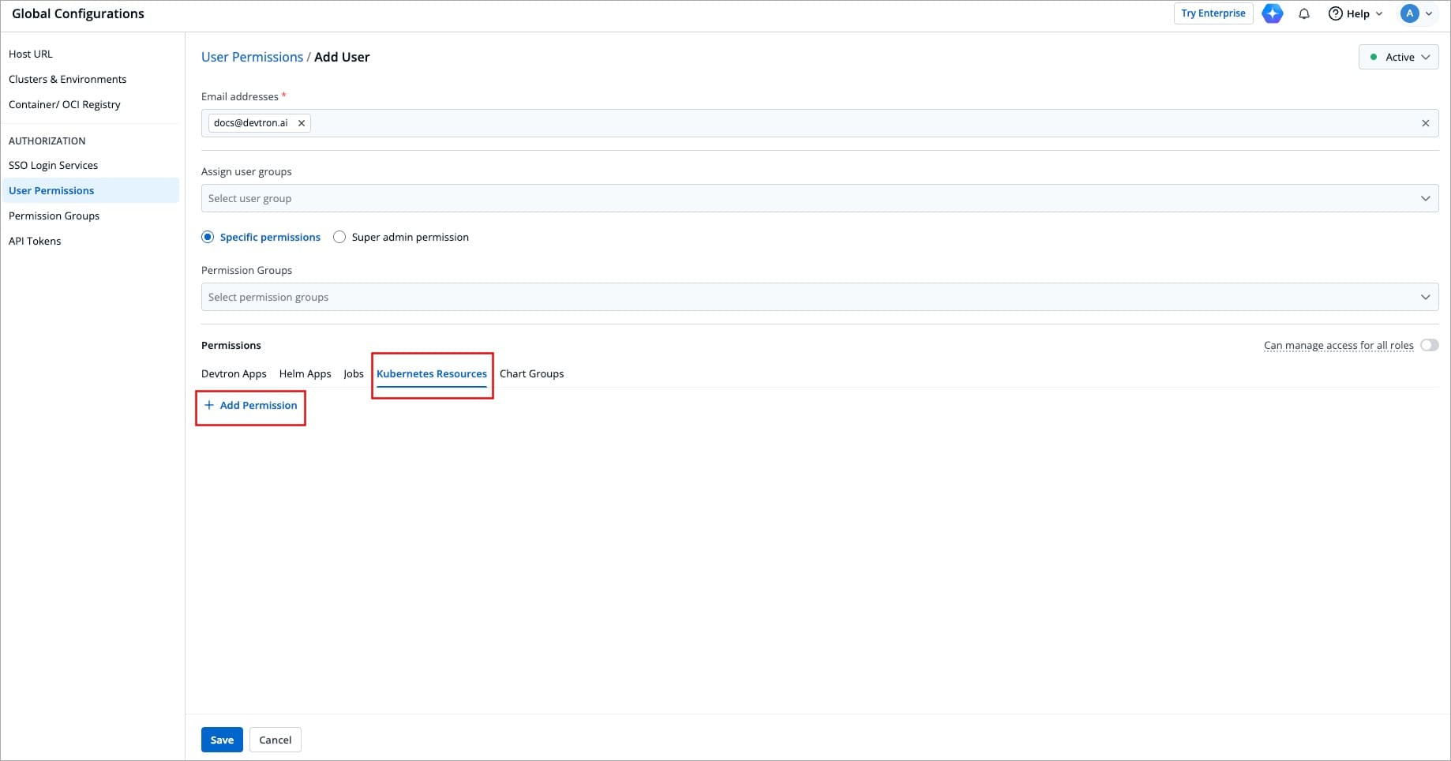Toggle Can manage access for all roles
The height and width of the screenshot is (761, 1451).
tap(1429, 345)
